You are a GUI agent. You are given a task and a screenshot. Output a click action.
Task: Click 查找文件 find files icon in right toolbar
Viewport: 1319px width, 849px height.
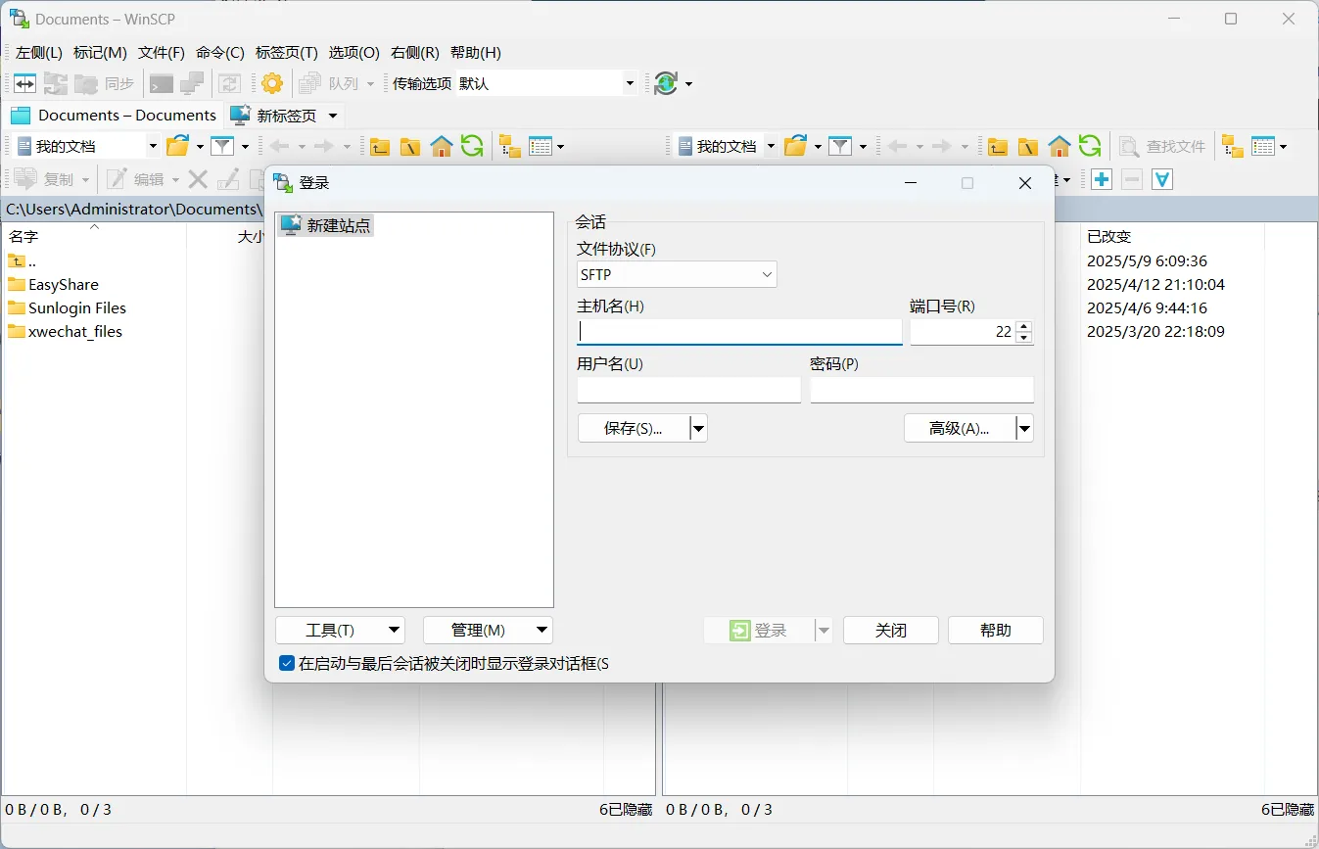click(1162, 146)
